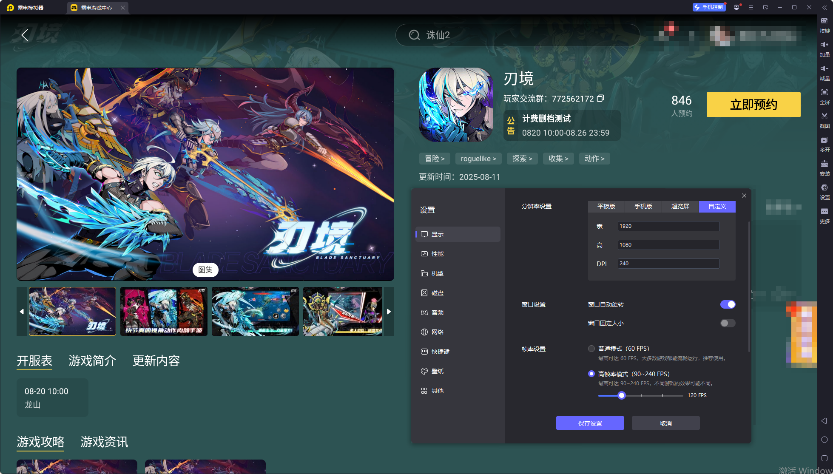
Task: Go back with the left arrow icon
Action: click(25, 35)
